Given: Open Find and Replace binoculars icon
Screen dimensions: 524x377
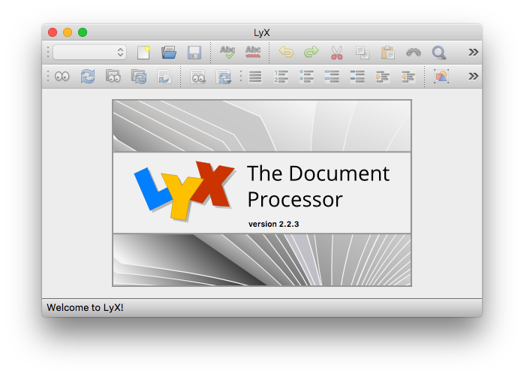Looking at the screenshot, I should click(414, 53).
